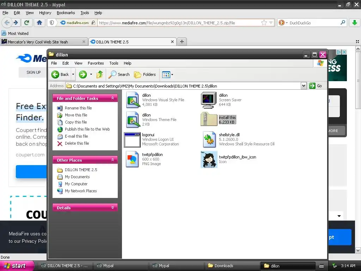Viewport: 361px width, 271px height.
Task: Select the dillon Windows Theme File icon
Action: [133, 120]
